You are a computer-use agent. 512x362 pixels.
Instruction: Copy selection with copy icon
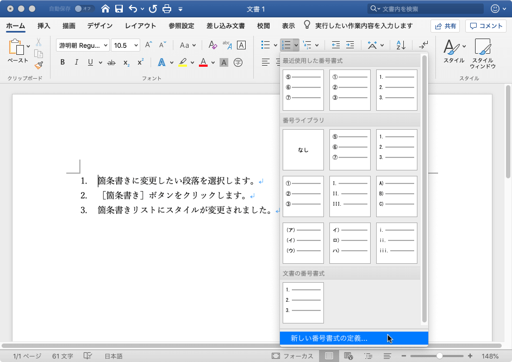[39, 54]
